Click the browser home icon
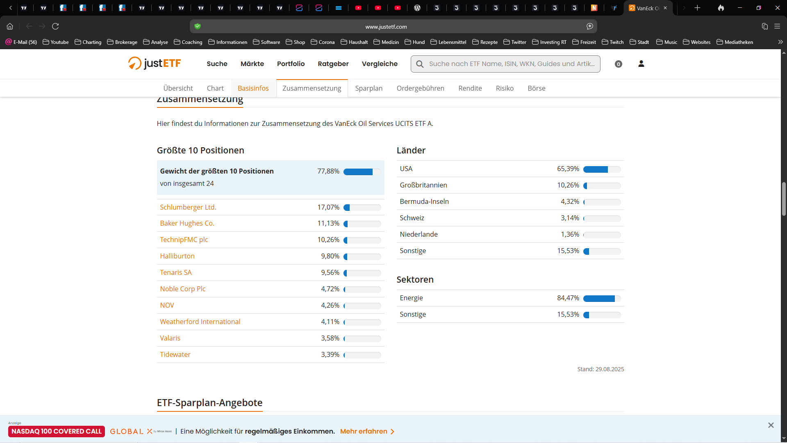The height and width of the screenshot is (443, 787). coord(10,26)
